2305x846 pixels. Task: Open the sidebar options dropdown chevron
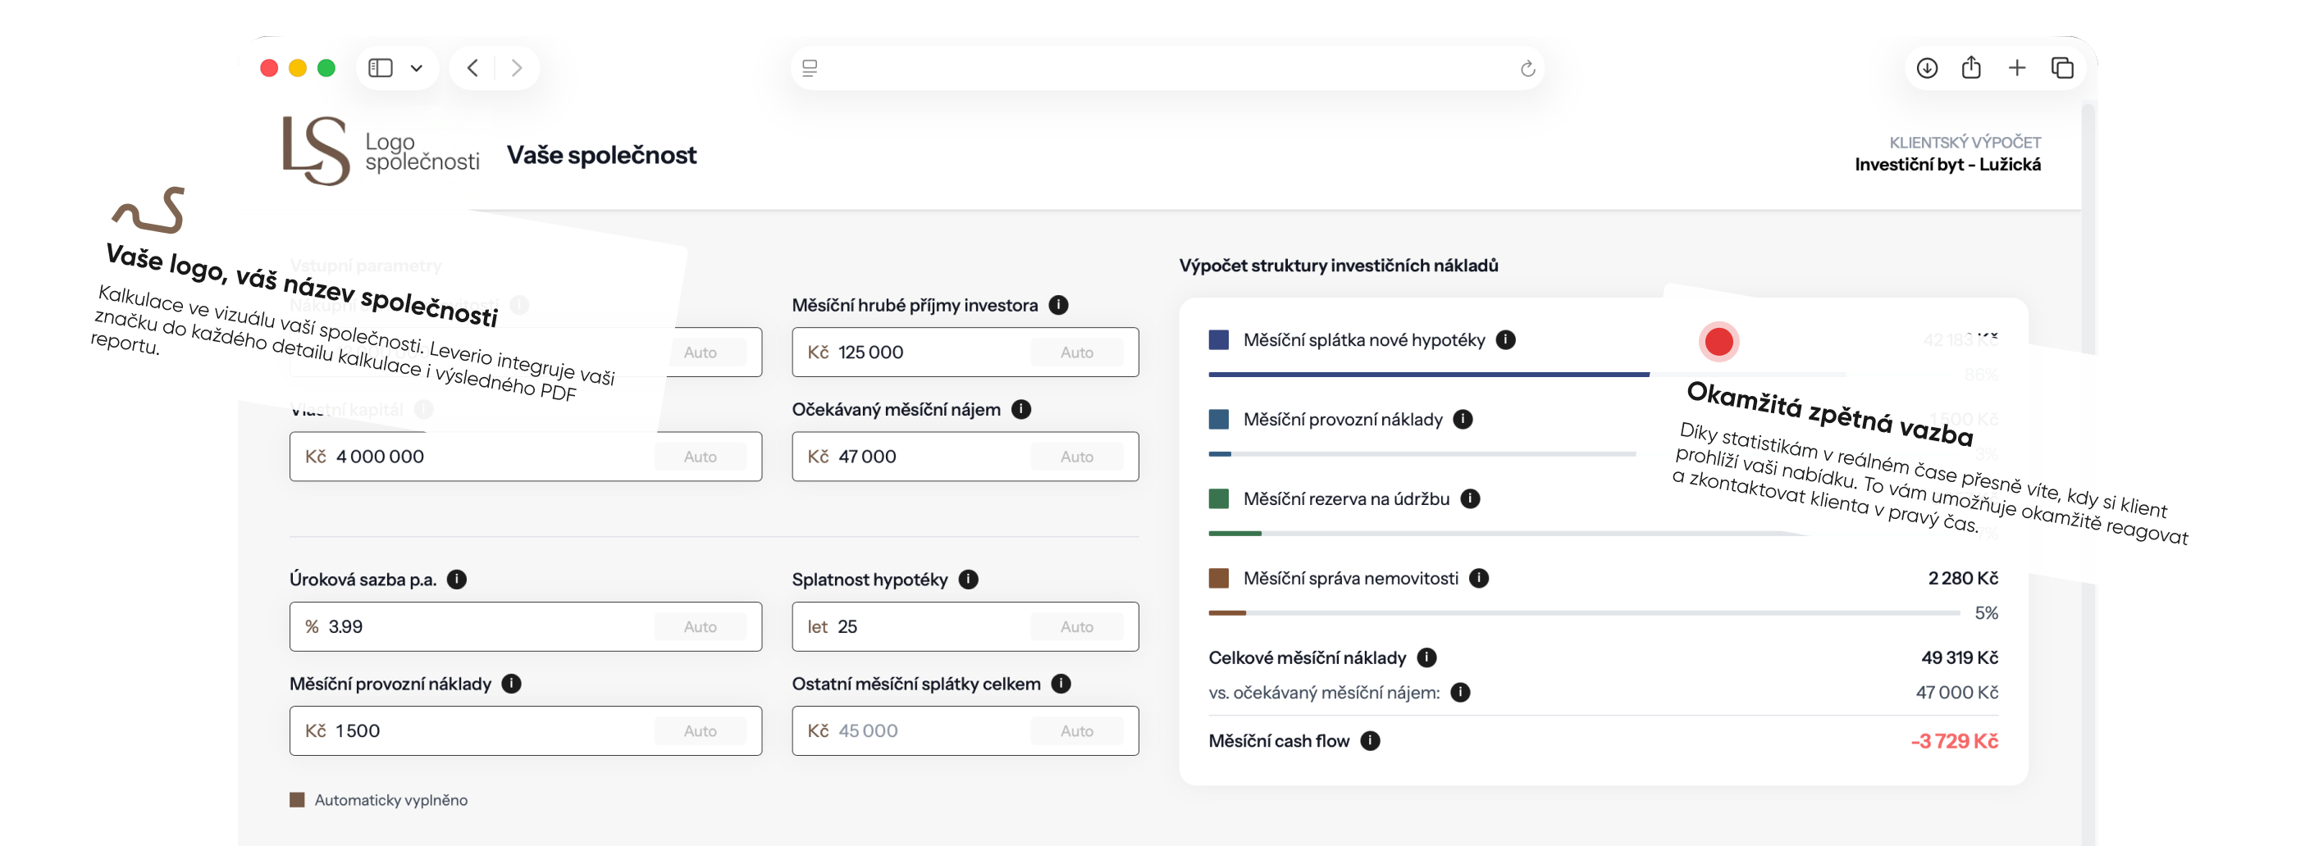point(416,68)
